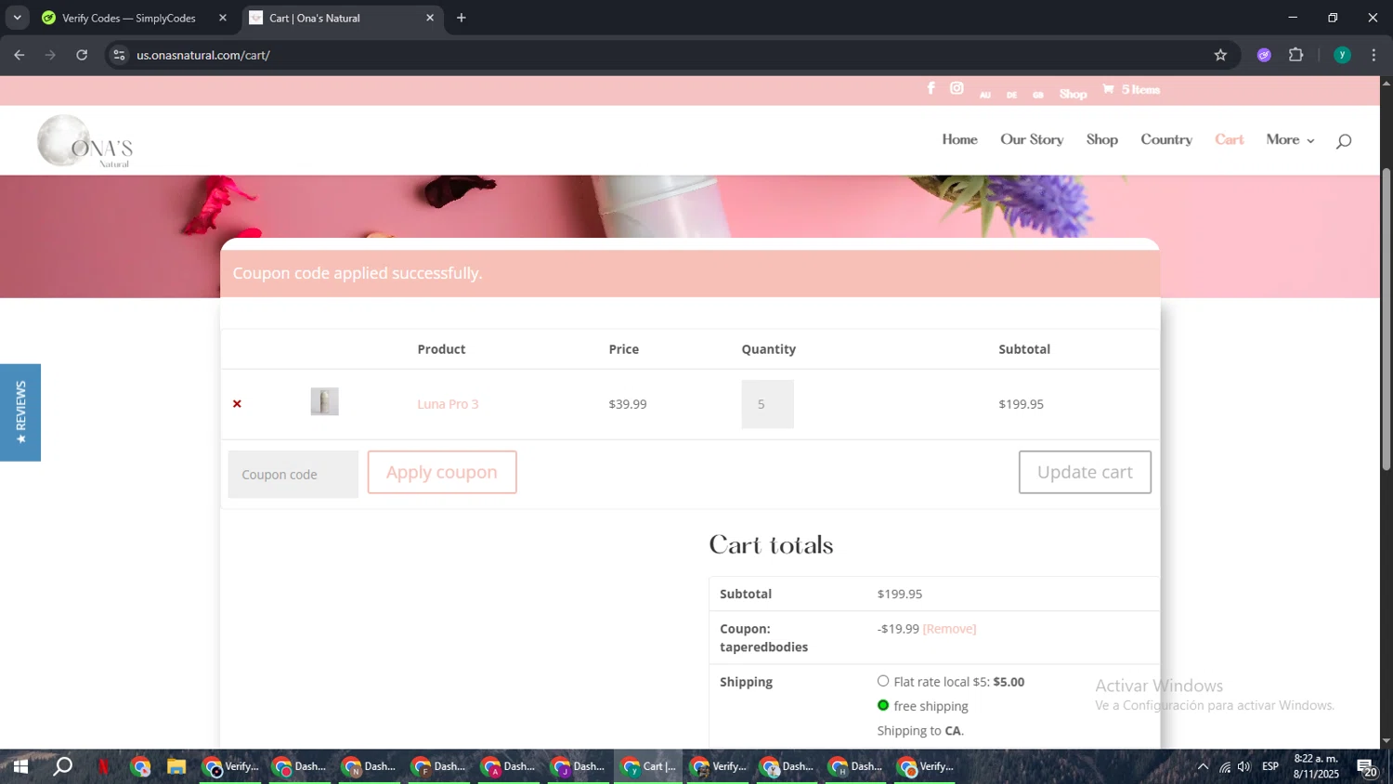Expand the More menu
Screen dimensions: 1393x784
click(x=1290, y=139)
